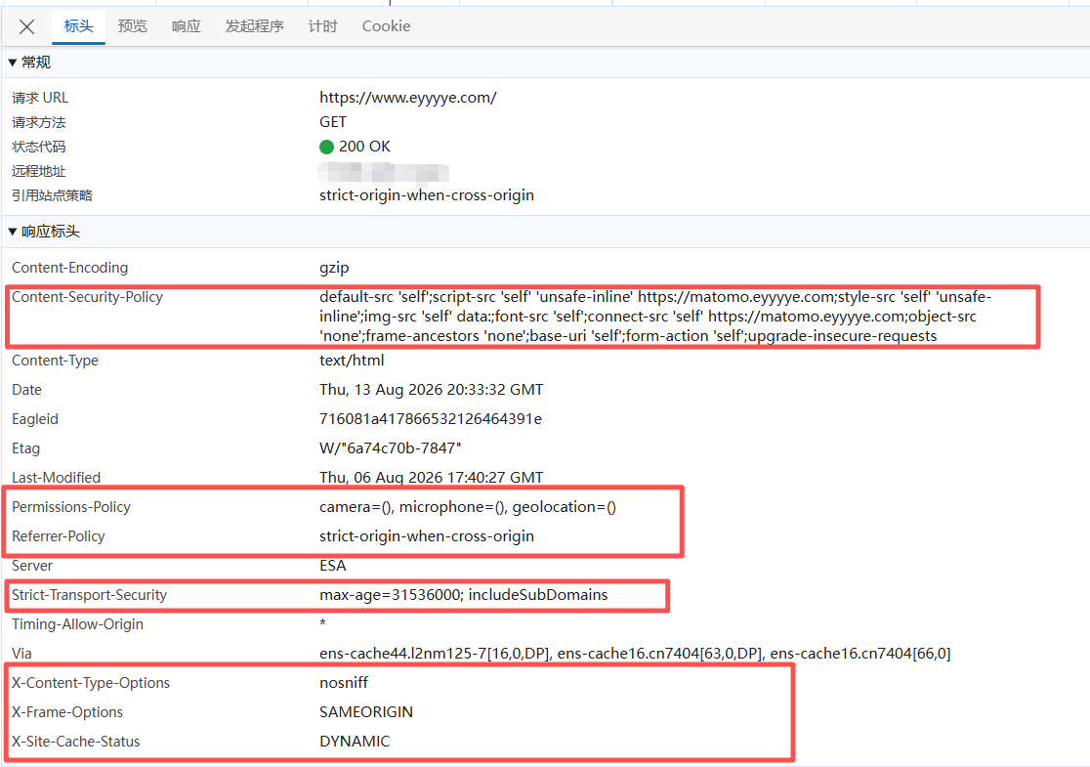Click the Permissions-Policy header name

pyautogui.click(x=71, y=507)
